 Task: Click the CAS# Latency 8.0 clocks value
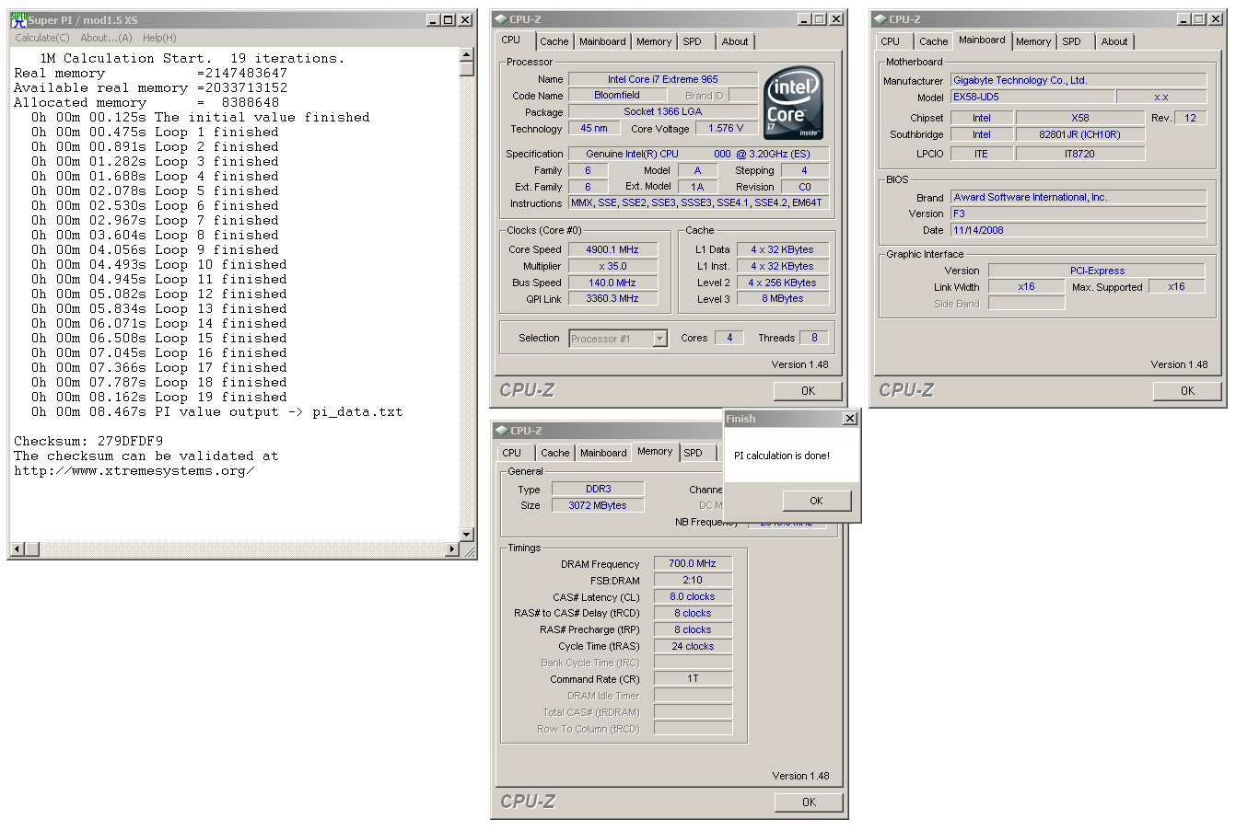point(693,596)
